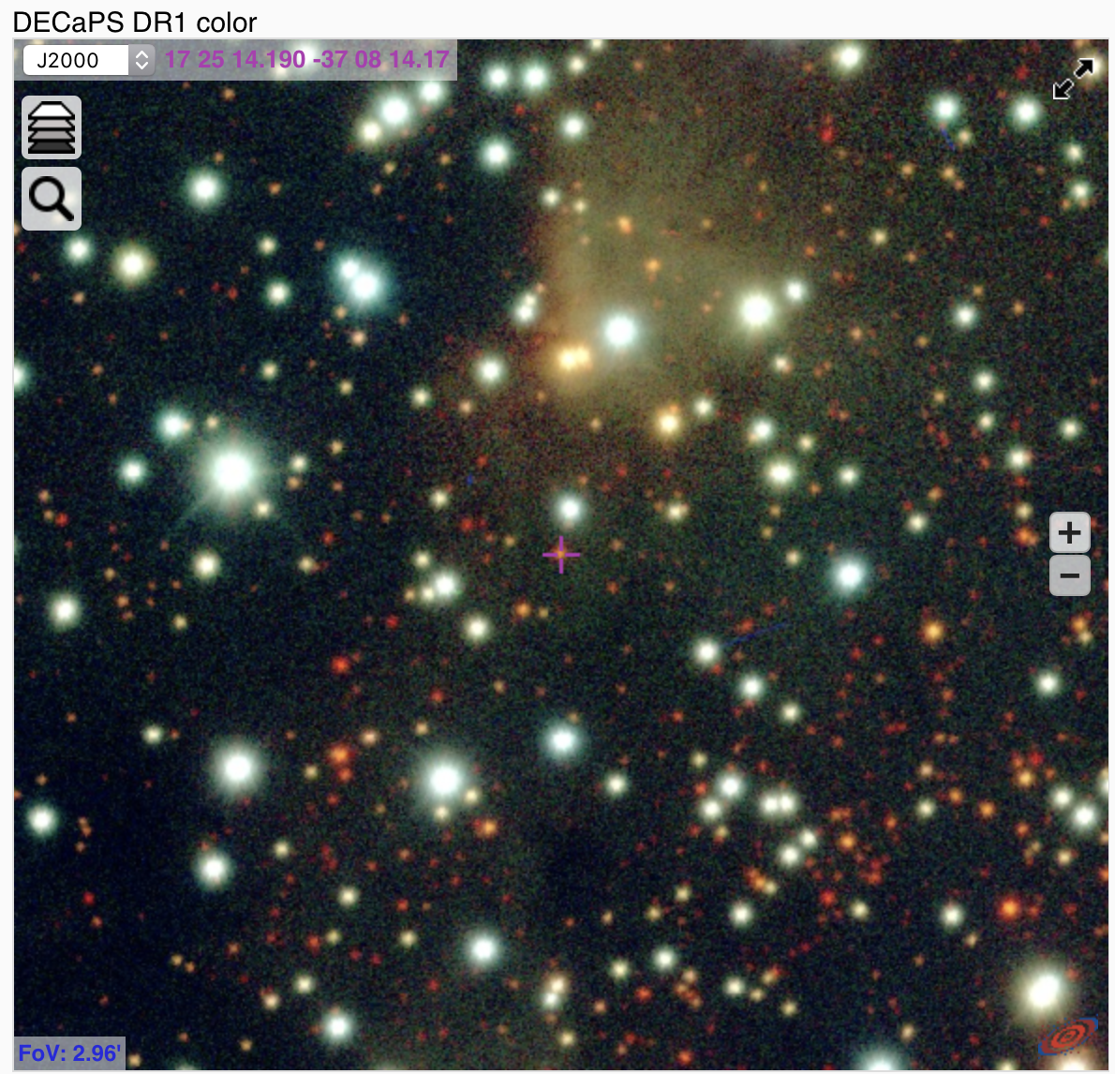1115x1074 pixels.
Task: Select the bright star with diffraction spikes
Action: 232,470
